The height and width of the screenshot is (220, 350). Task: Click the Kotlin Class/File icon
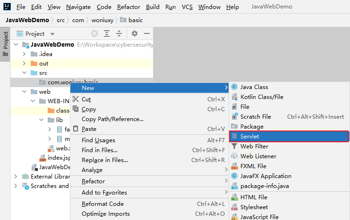click(x=234, y=97)
